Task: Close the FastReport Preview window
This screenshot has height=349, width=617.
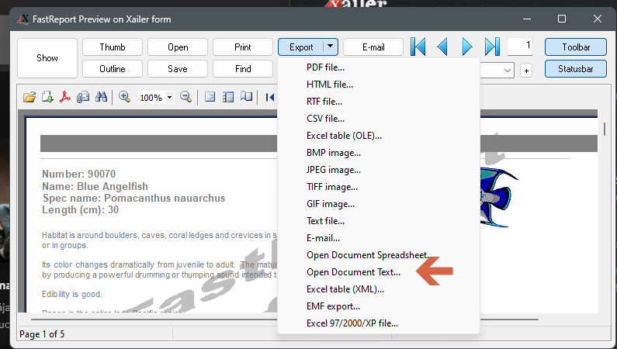Action: [x=598, y=19]
